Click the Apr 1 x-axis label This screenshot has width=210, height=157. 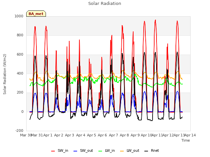pyautogui.click(x=48, y=135)
